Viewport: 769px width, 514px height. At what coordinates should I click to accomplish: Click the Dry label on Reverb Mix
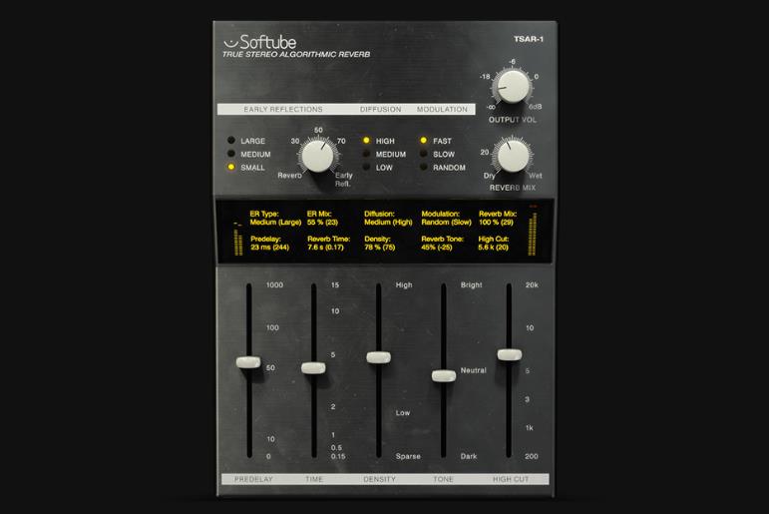coord(489,176)
